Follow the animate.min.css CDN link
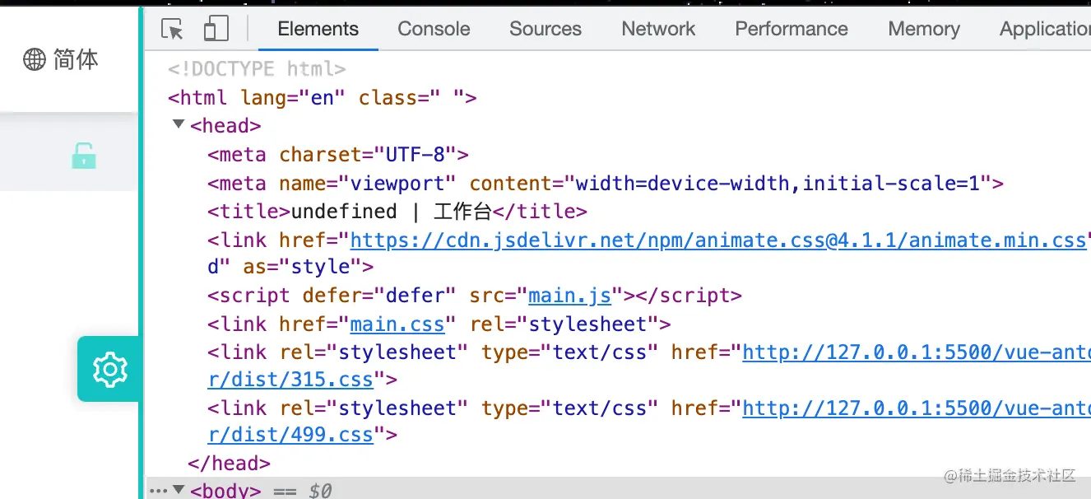 (719, 240)
